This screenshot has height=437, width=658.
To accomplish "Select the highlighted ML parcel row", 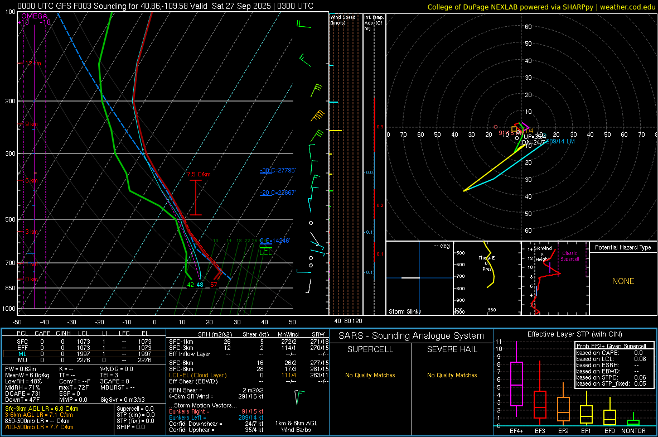I will (x=84, y=354).
